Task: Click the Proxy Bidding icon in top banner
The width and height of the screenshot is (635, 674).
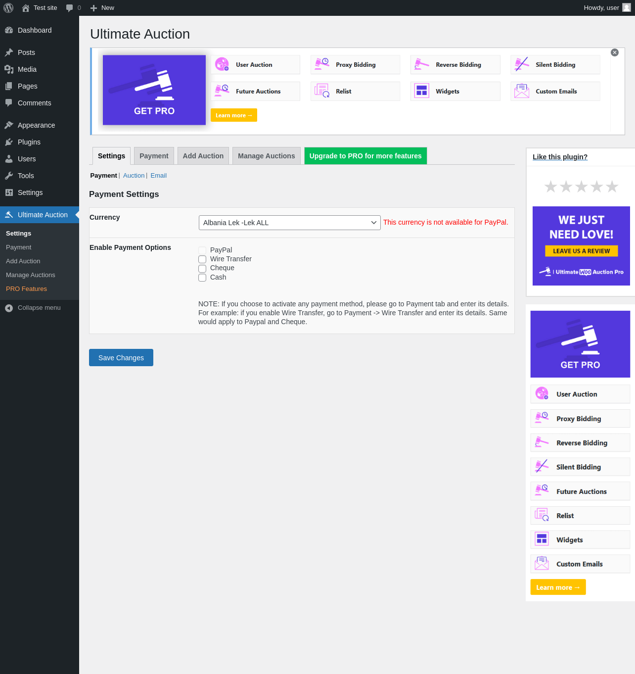Action: pyautogui.click(x=322, y=64)
